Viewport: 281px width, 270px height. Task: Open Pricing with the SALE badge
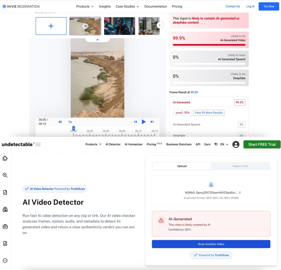click(154, 144)
